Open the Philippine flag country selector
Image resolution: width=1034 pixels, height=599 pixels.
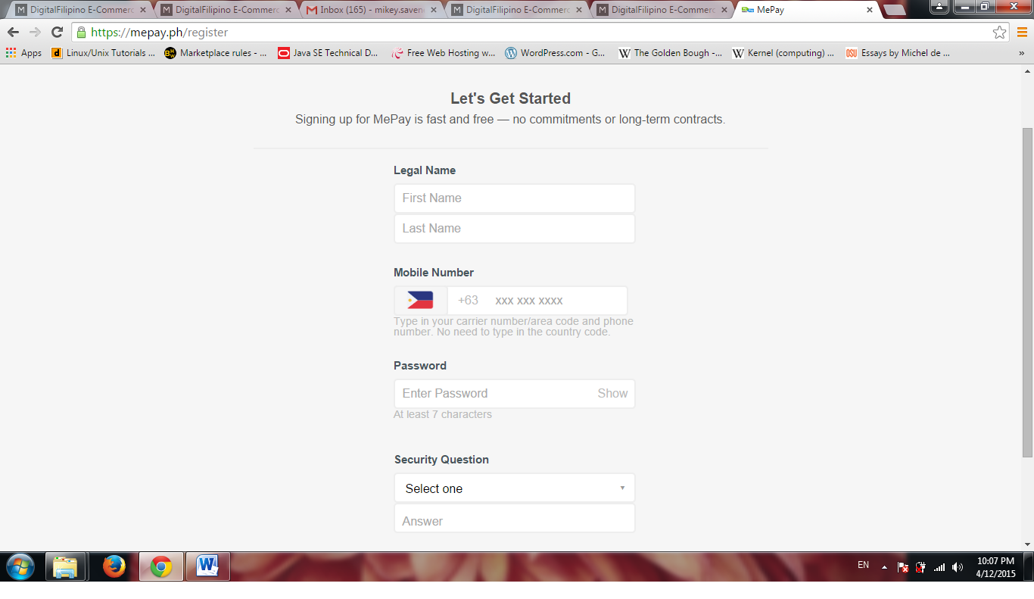click(420, 301)
